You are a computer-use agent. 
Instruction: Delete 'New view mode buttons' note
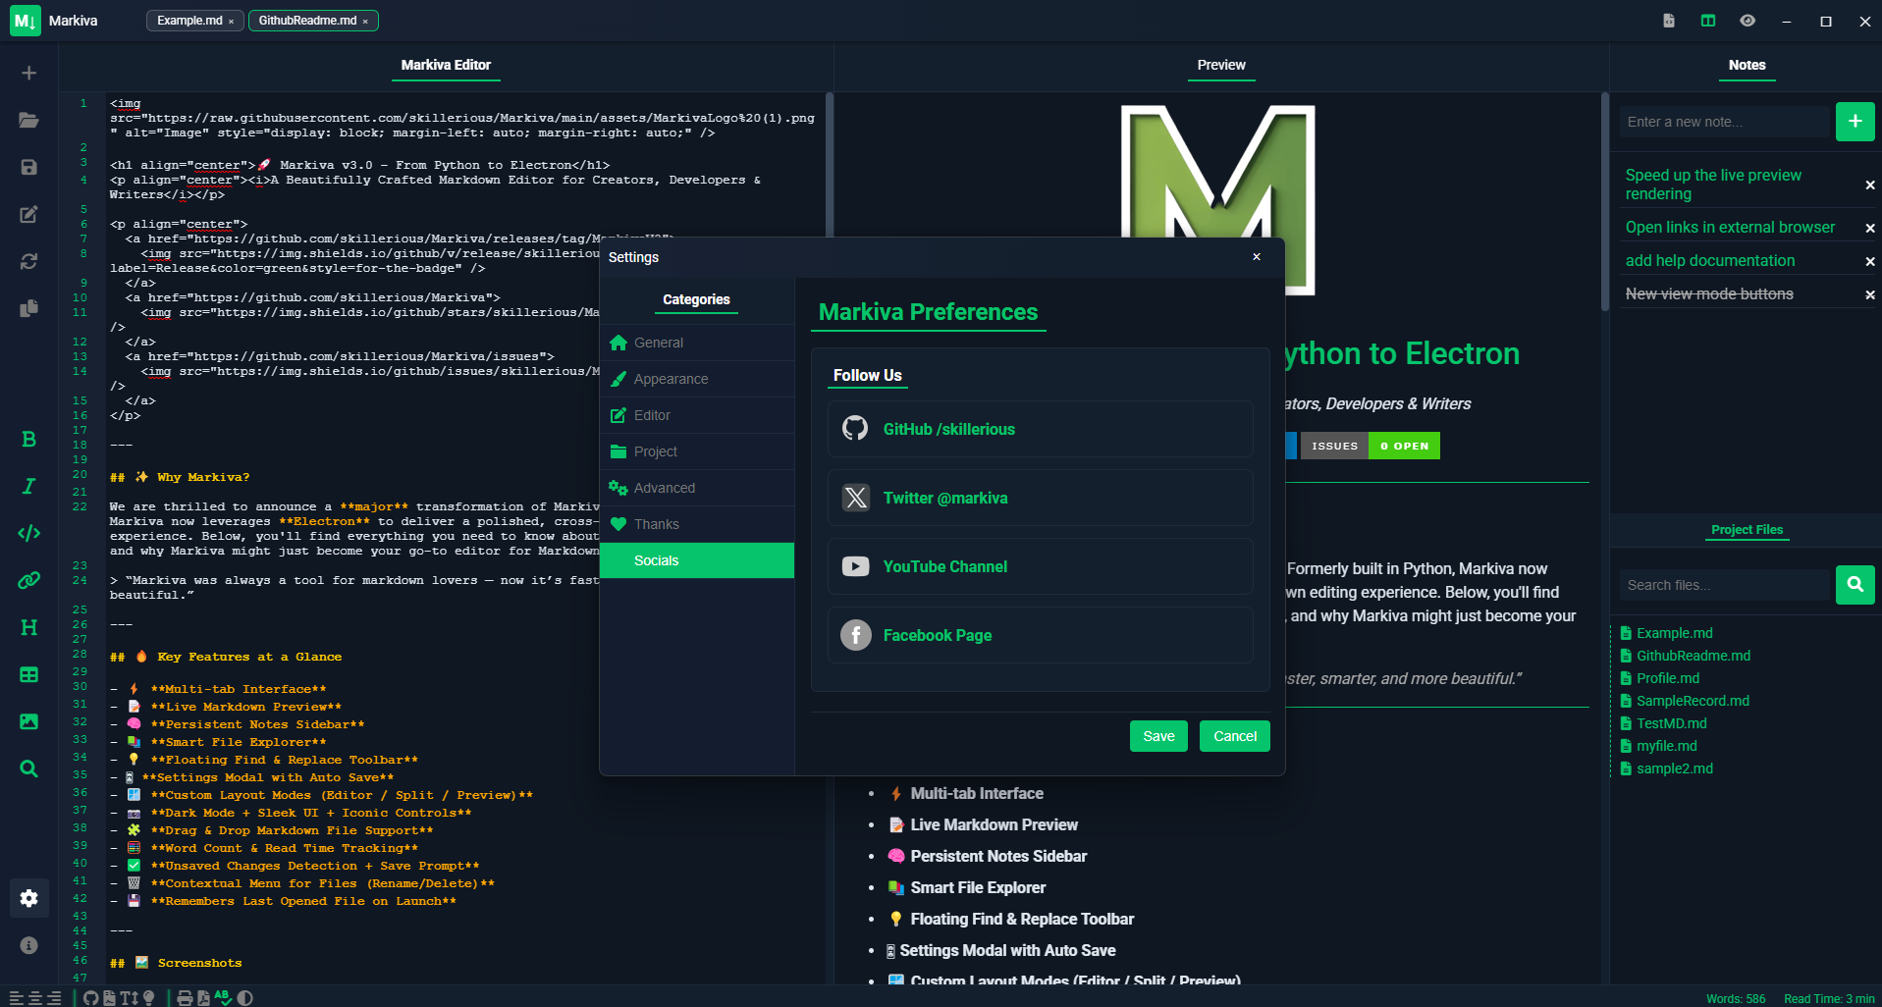point(1870,294)
